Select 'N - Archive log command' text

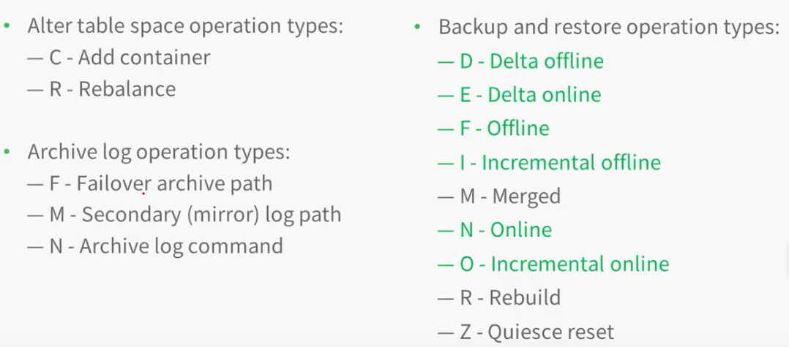155,247
